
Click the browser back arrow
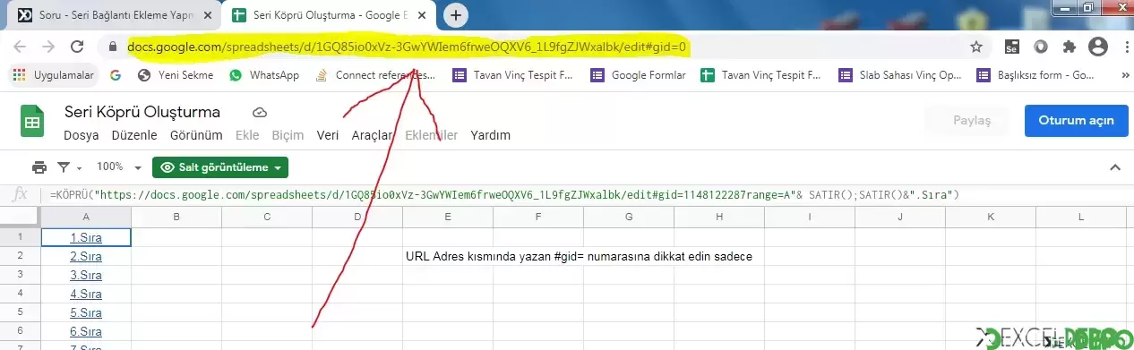20,47
